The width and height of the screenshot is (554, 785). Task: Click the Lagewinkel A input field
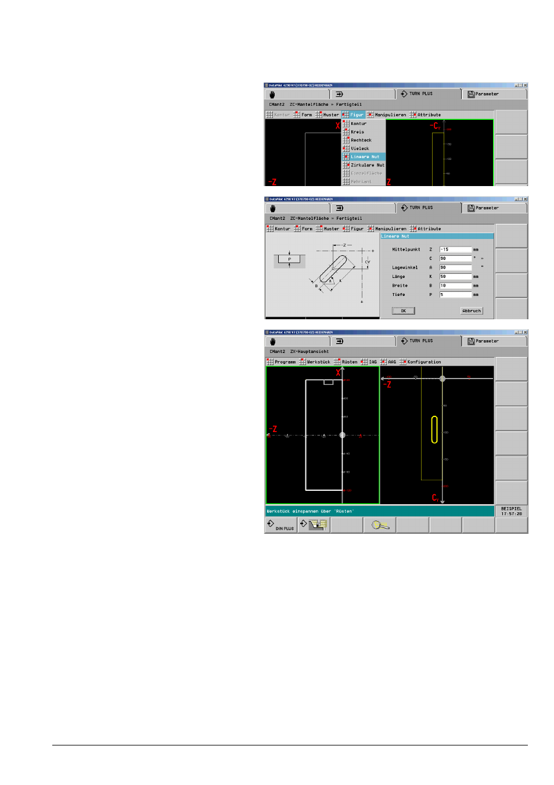(x=455, y=267)
